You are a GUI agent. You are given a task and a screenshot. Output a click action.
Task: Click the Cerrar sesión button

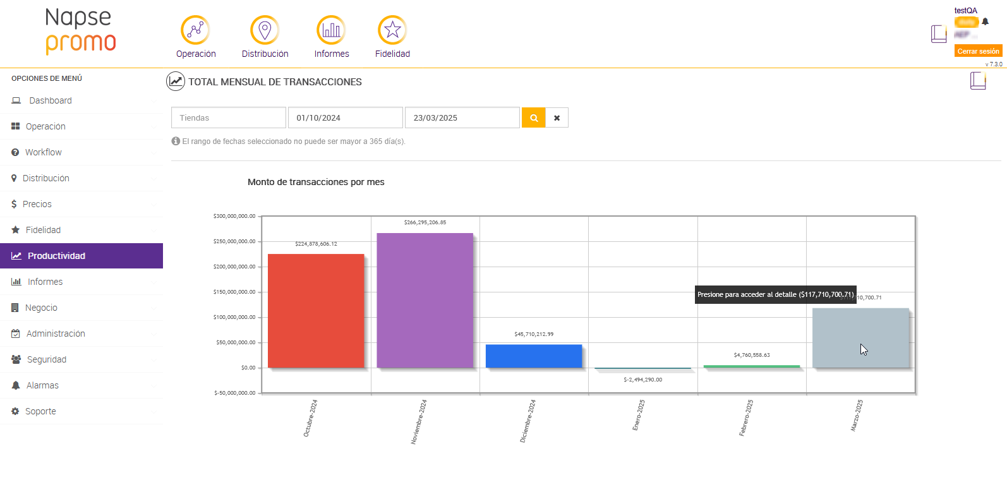click(978, 51)
